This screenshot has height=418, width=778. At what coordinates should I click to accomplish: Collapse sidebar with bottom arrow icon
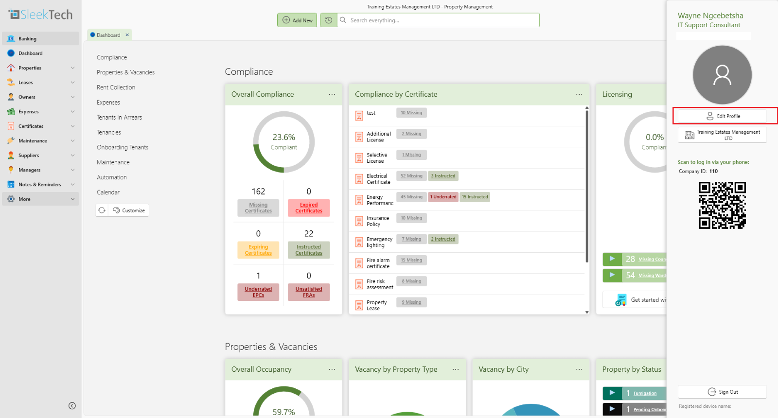(x=72, y=406)
